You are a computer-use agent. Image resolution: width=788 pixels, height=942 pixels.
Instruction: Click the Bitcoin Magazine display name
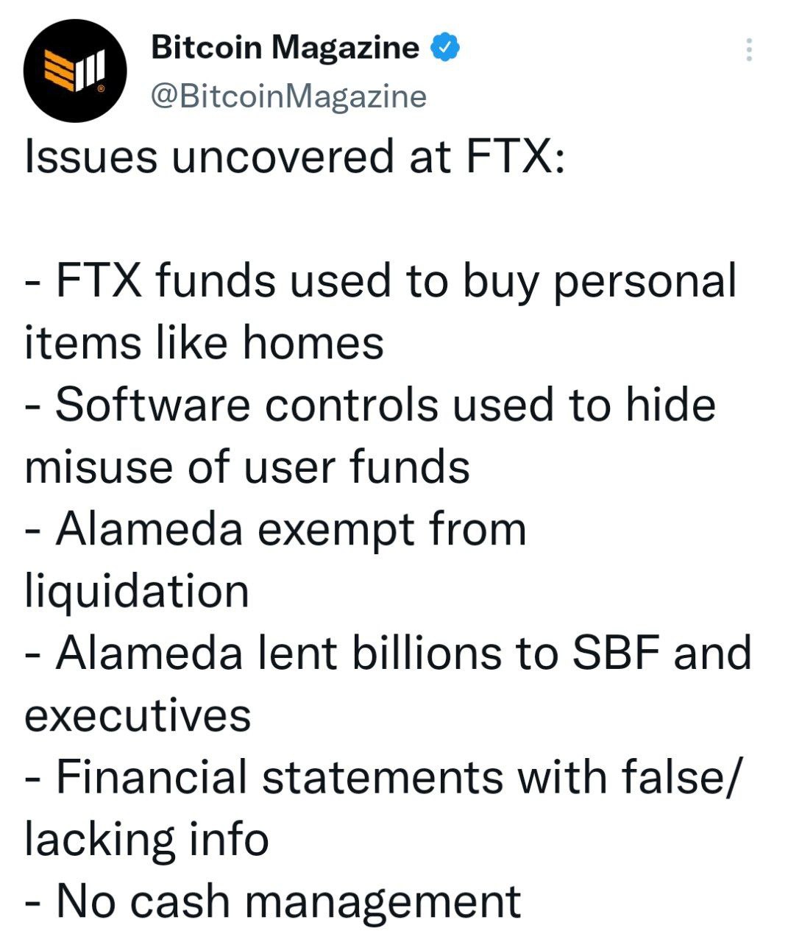pyautogui.click(x=285, y=49)
